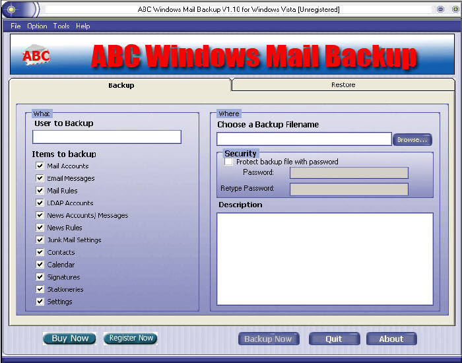Uncheck the Calendar checkbox
462x363 pixels.
click(40, 264)
